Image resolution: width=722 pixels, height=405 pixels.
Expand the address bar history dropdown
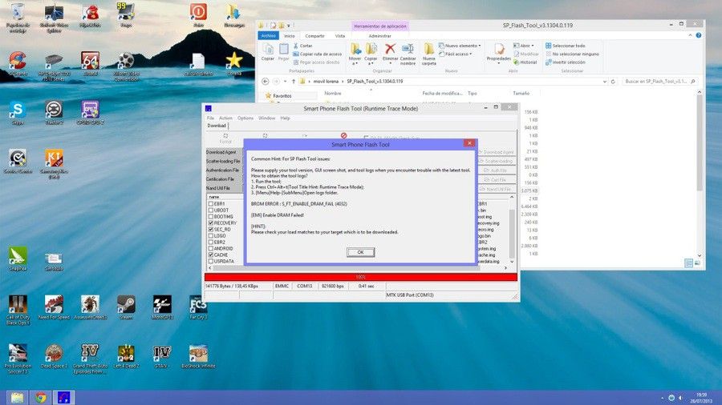click(604, 82)
